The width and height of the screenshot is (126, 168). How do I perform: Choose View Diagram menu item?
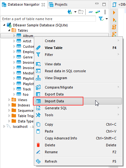coord(78,78)
